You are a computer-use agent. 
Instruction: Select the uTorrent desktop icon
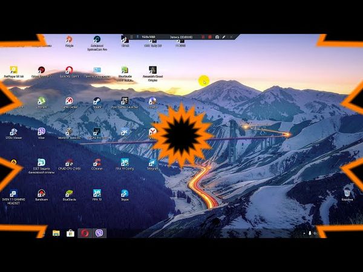[x=41, y=101]
